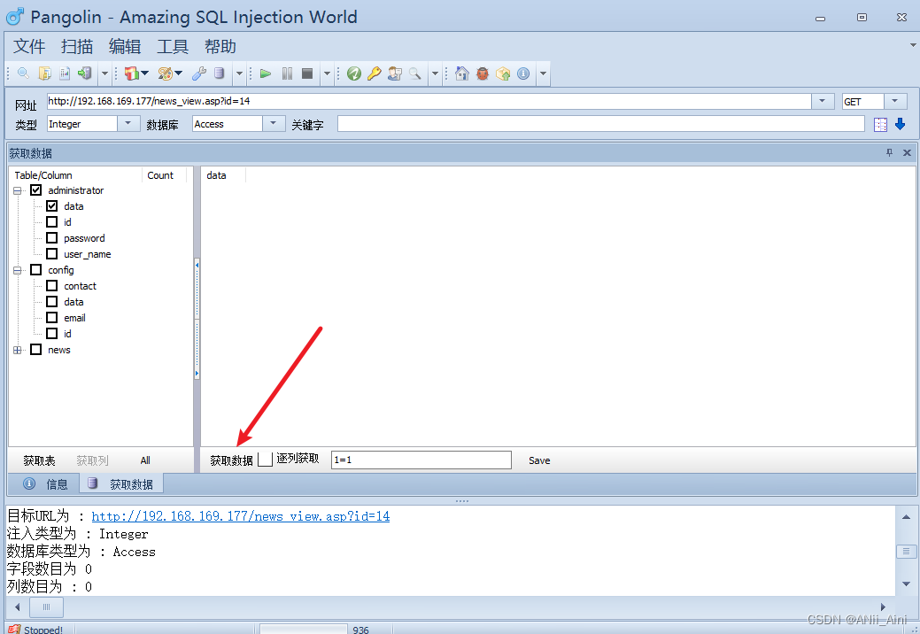The image size is (920, 634).
Task: Open the 扫描 menu
Action: click(x=77, y=46)
